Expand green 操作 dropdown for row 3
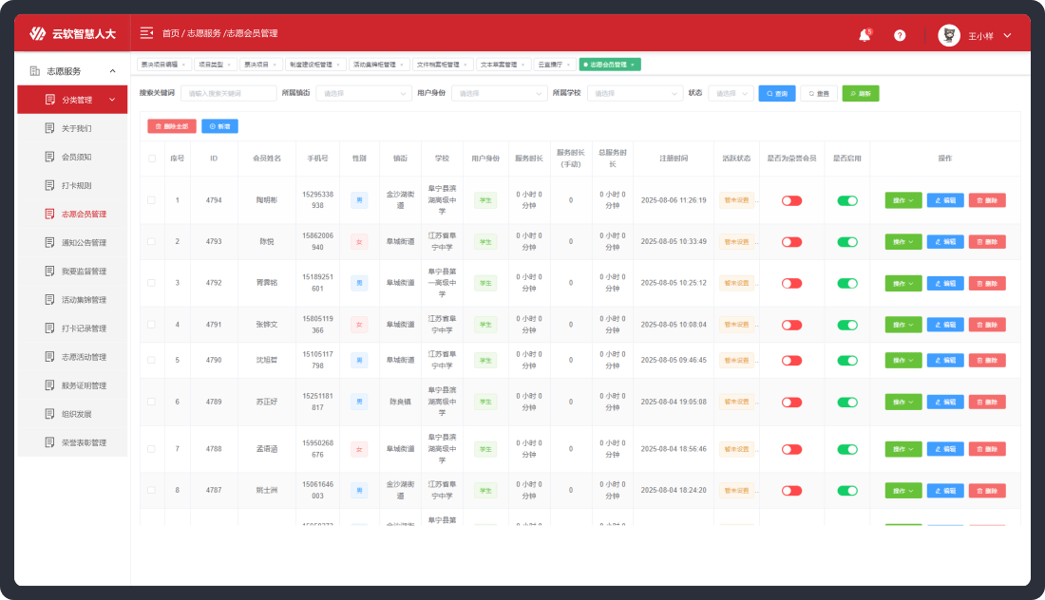This screenshot has height=600, width=1045. tap(903, 283)
